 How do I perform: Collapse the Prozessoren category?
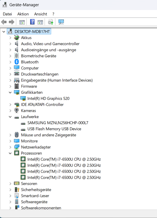pyautogui.click(x=10, y=153)
